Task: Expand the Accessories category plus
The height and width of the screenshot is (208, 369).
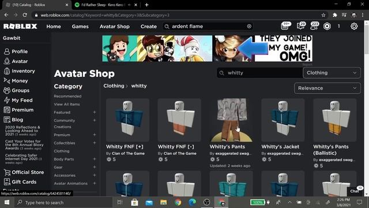Action: click(95, 175)
